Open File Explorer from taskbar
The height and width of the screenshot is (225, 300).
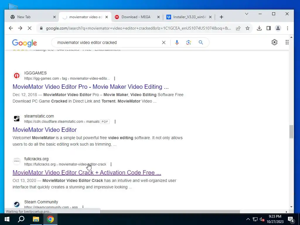36,219
